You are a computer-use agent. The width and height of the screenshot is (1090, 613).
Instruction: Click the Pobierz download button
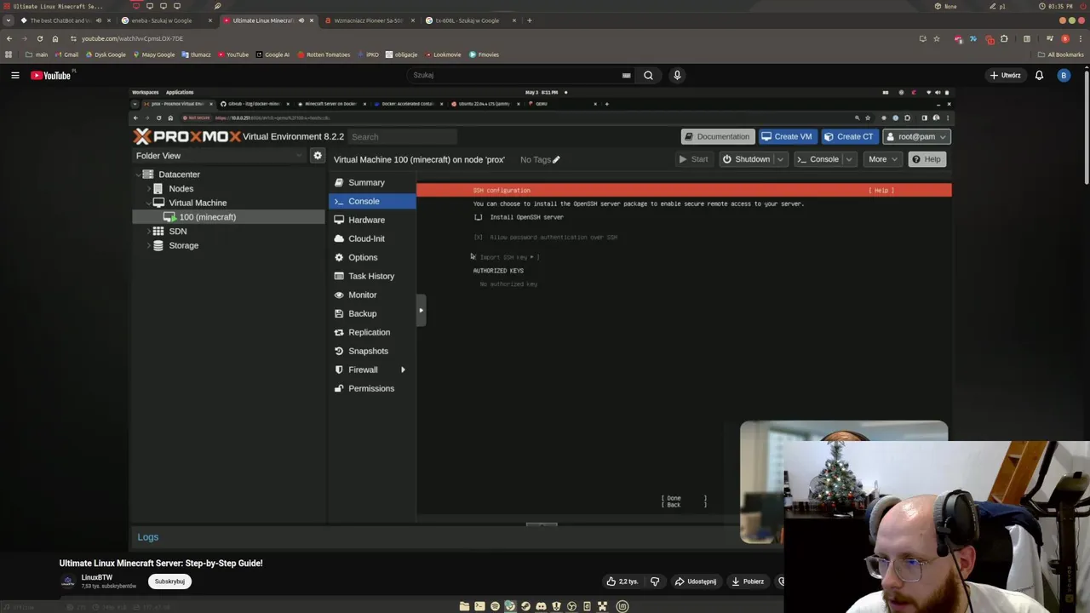pyautogui.click(x=747, y=581)
